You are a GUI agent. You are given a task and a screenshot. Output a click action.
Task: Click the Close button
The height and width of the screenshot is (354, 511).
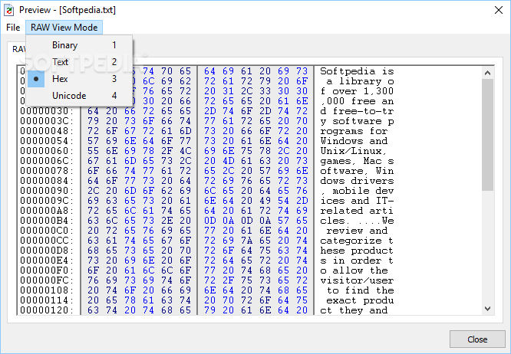pyautogui.click(x=477, y=339)
